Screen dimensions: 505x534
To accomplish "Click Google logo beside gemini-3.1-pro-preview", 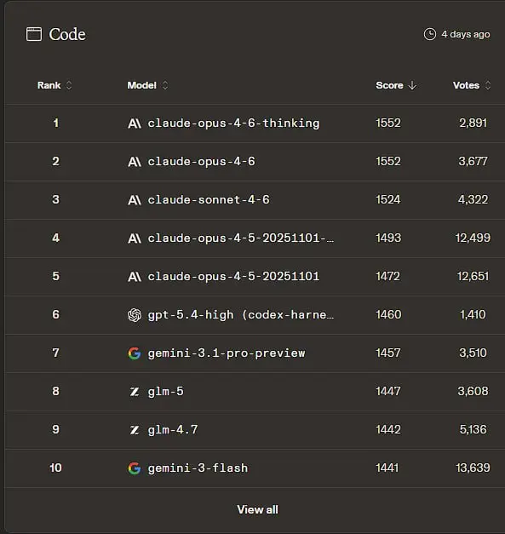I will (x=135, y=353).
